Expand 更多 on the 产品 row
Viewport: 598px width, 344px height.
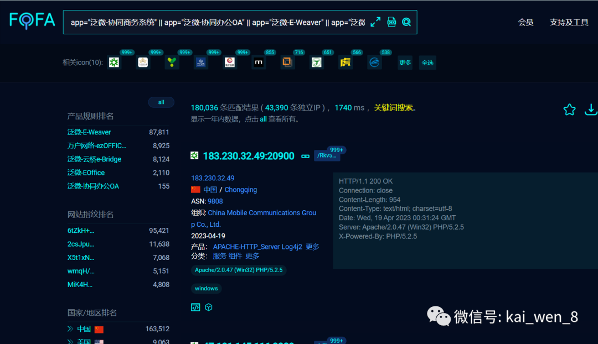312,247
